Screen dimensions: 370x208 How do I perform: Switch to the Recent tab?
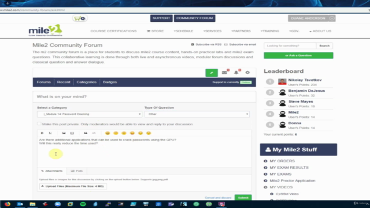[x=64, y=82]
